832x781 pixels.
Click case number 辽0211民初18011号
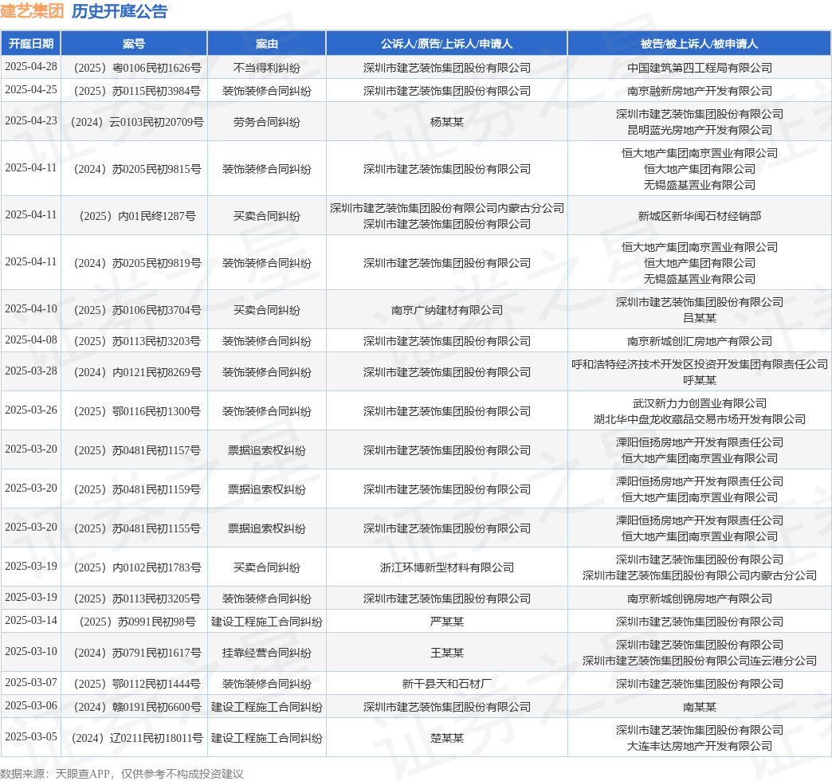[137, 738]
